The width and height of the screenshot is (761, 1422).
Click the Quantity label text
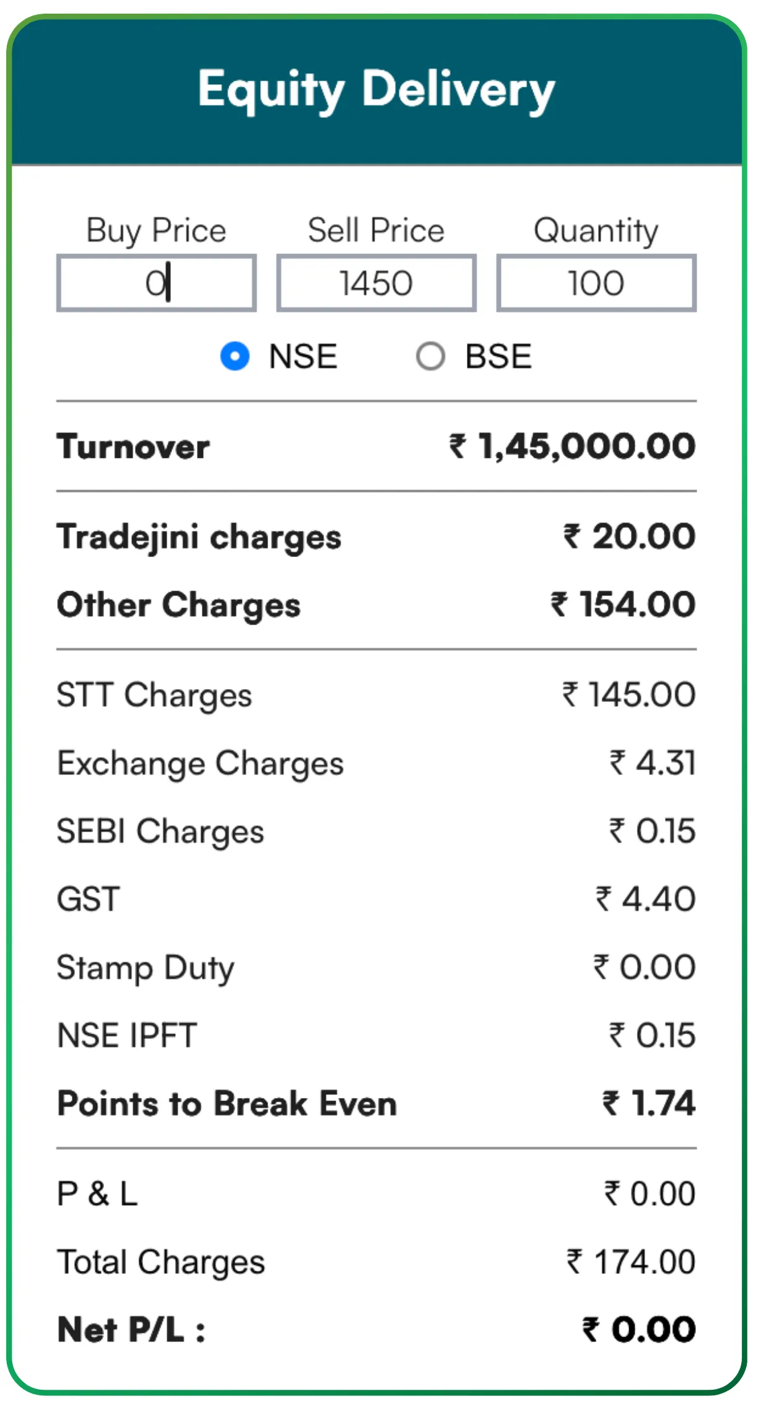[x=596, y=230]
